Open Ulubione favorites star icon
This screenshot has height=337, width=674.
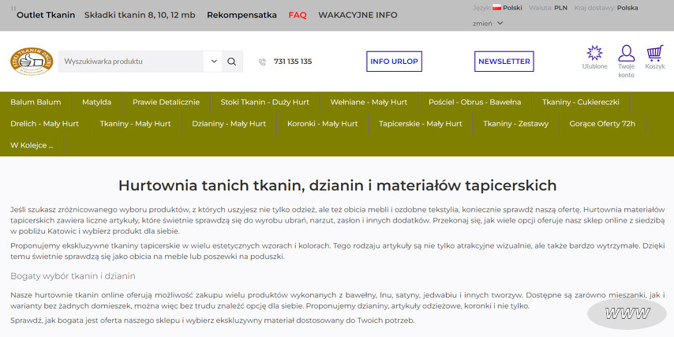595,53
